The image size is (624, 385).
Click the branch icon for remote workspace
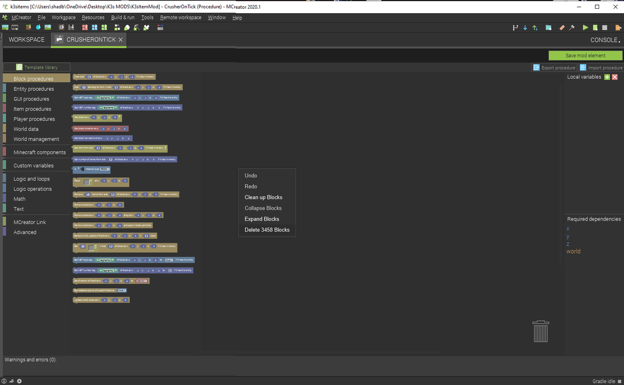pyautogui.click(x=515, y=28)
